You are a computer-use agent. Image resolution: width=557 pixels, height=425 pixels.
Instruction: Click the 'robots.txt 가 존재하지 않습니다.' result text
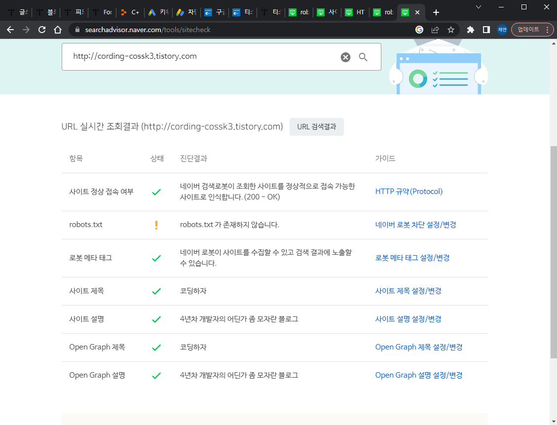[x=229, y=225]
